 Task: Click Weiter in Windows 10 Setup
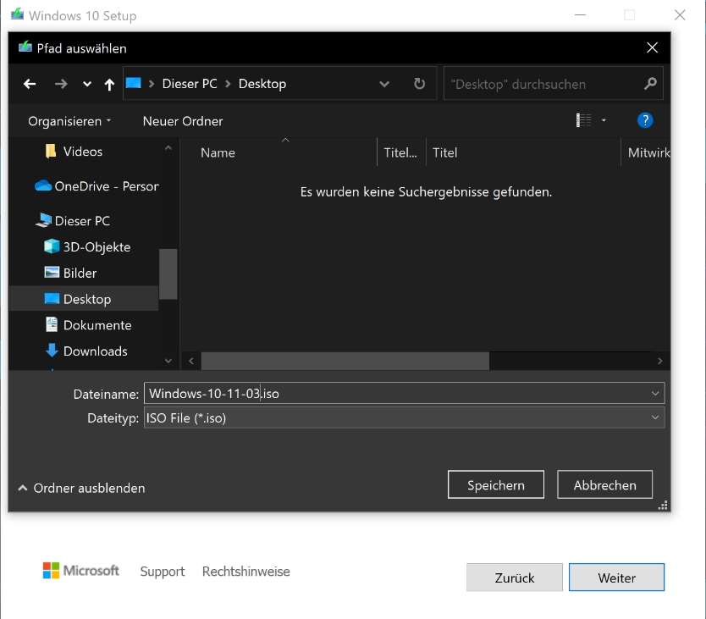pos(616,578)
